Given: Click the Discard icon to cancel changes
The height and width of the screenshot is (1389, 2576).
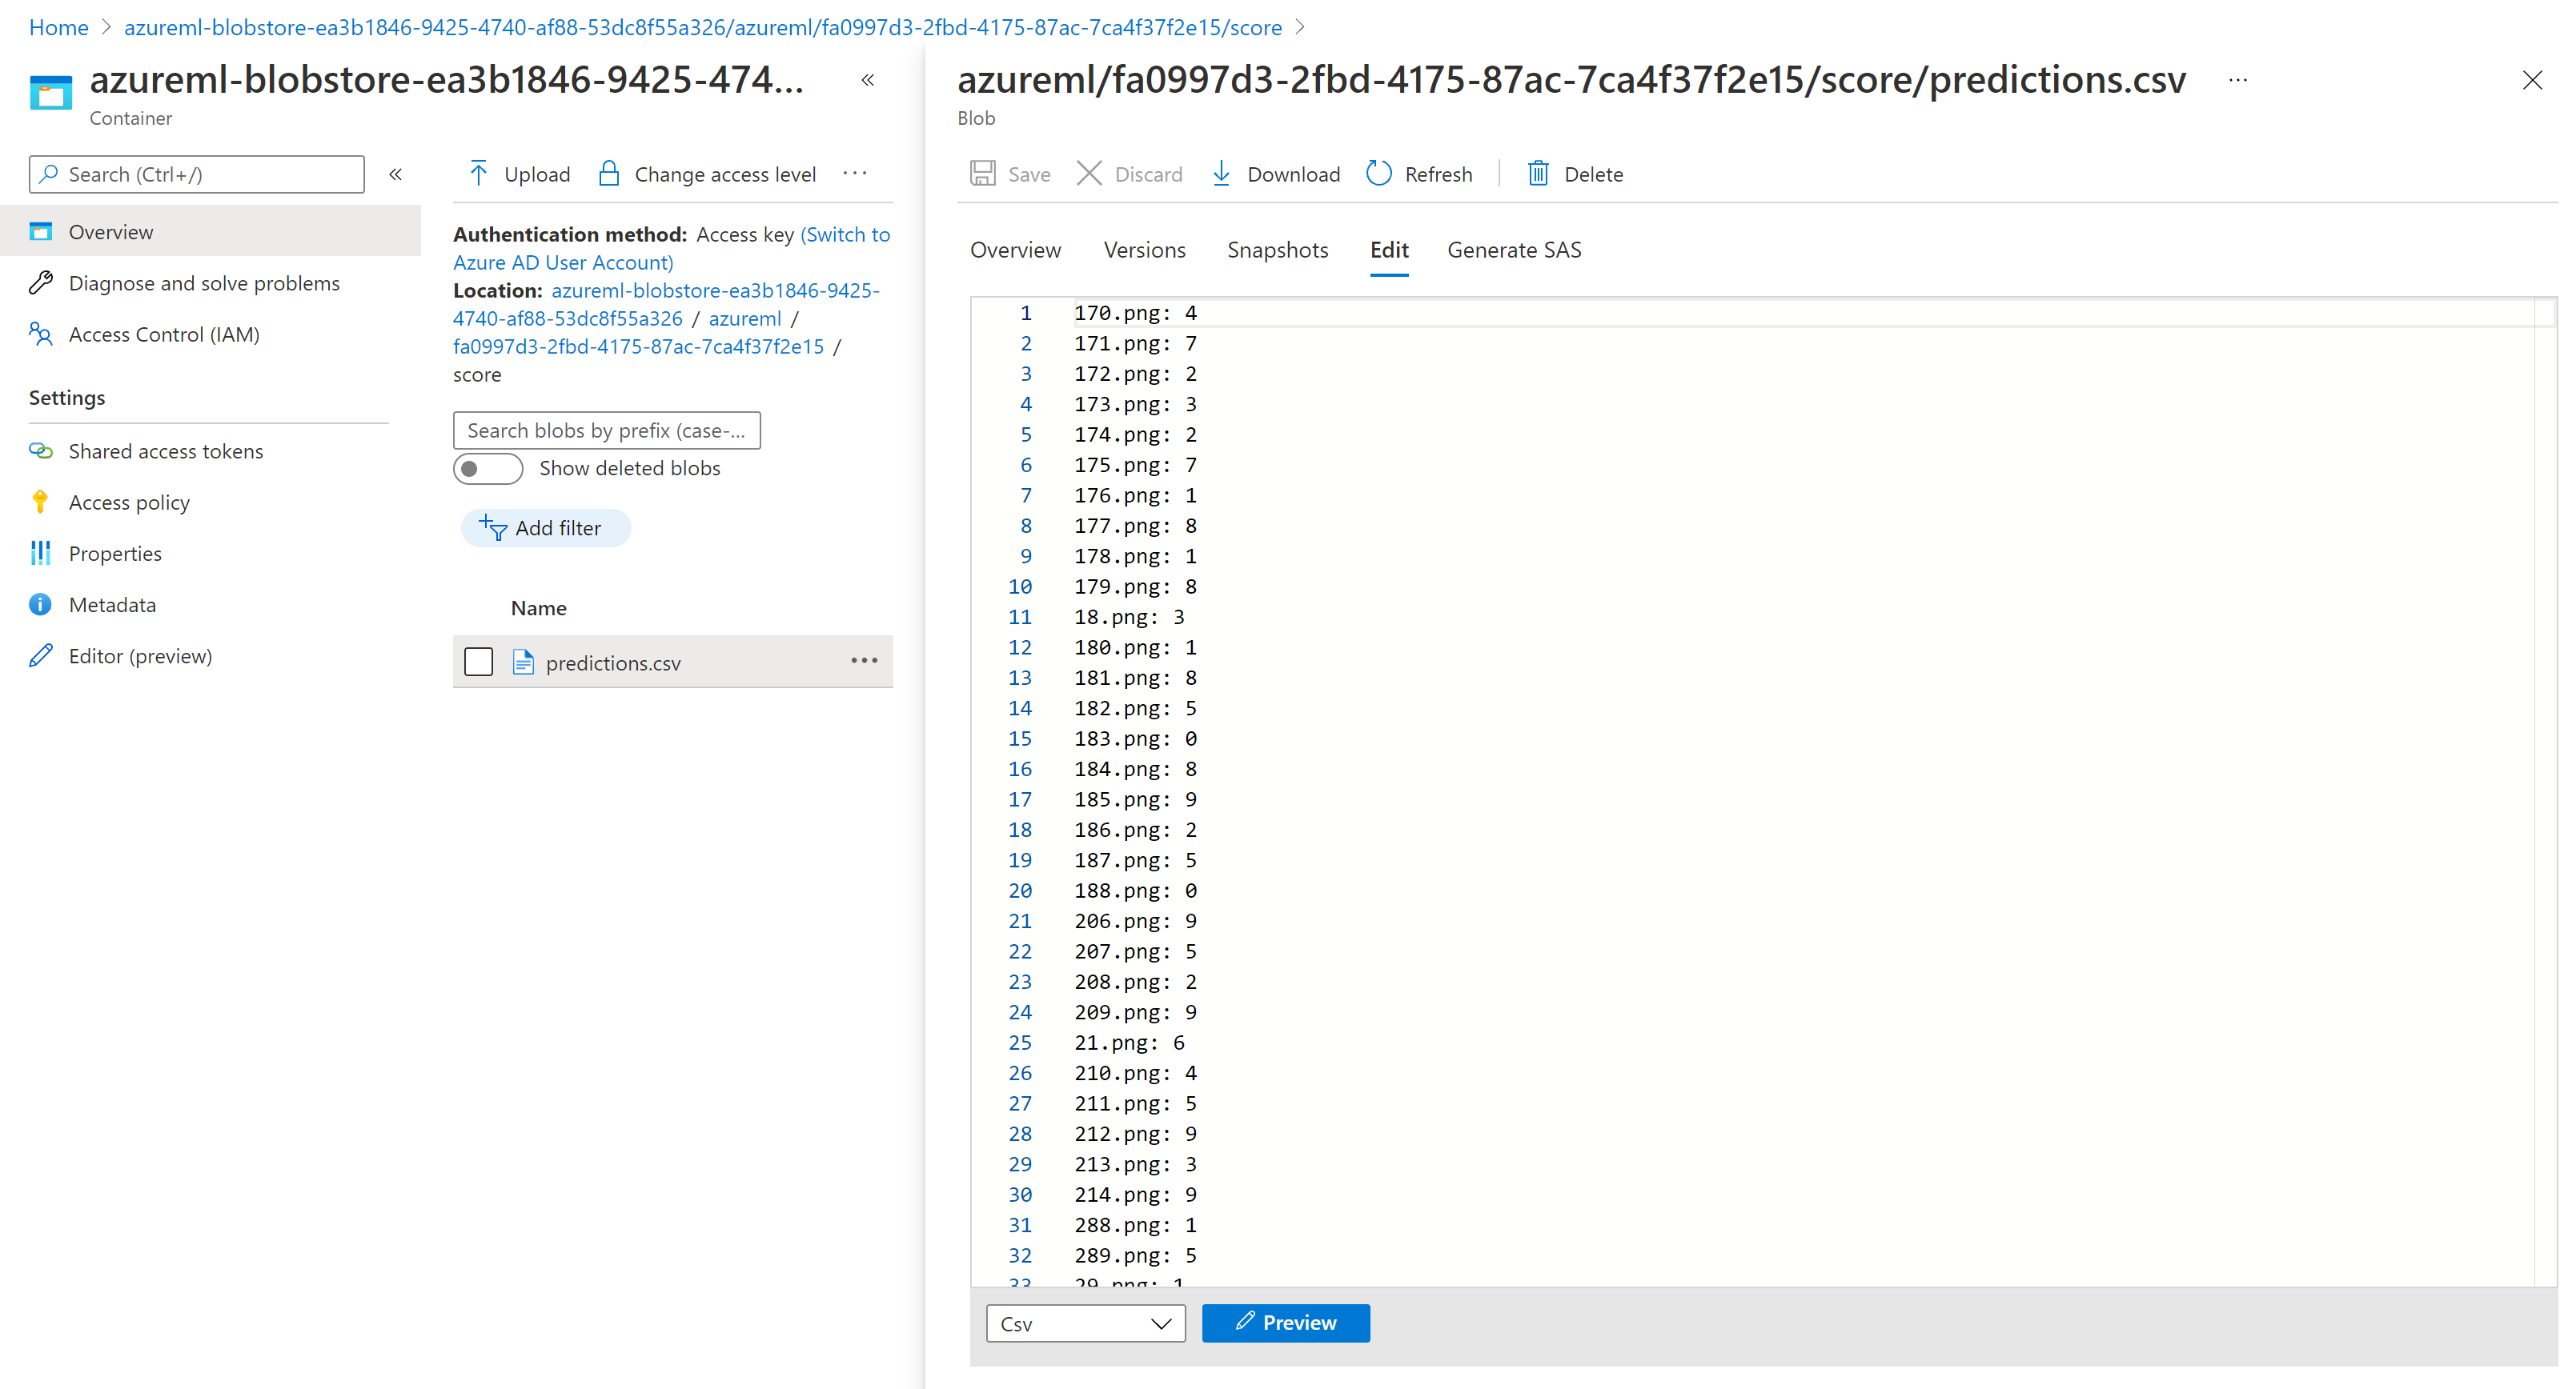Looking at the screenshot, I should pyautogui.click(x=1089, y=174).
